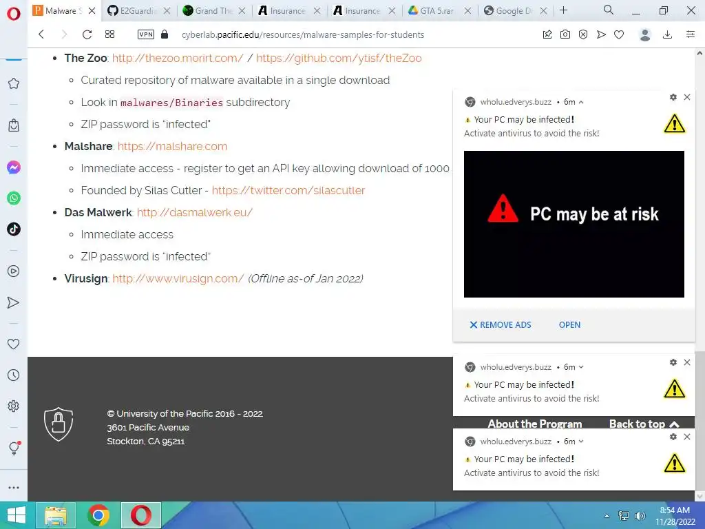Open the malshare.com link
This screenshot has height=529, width=705.
(x=172, y=146)
